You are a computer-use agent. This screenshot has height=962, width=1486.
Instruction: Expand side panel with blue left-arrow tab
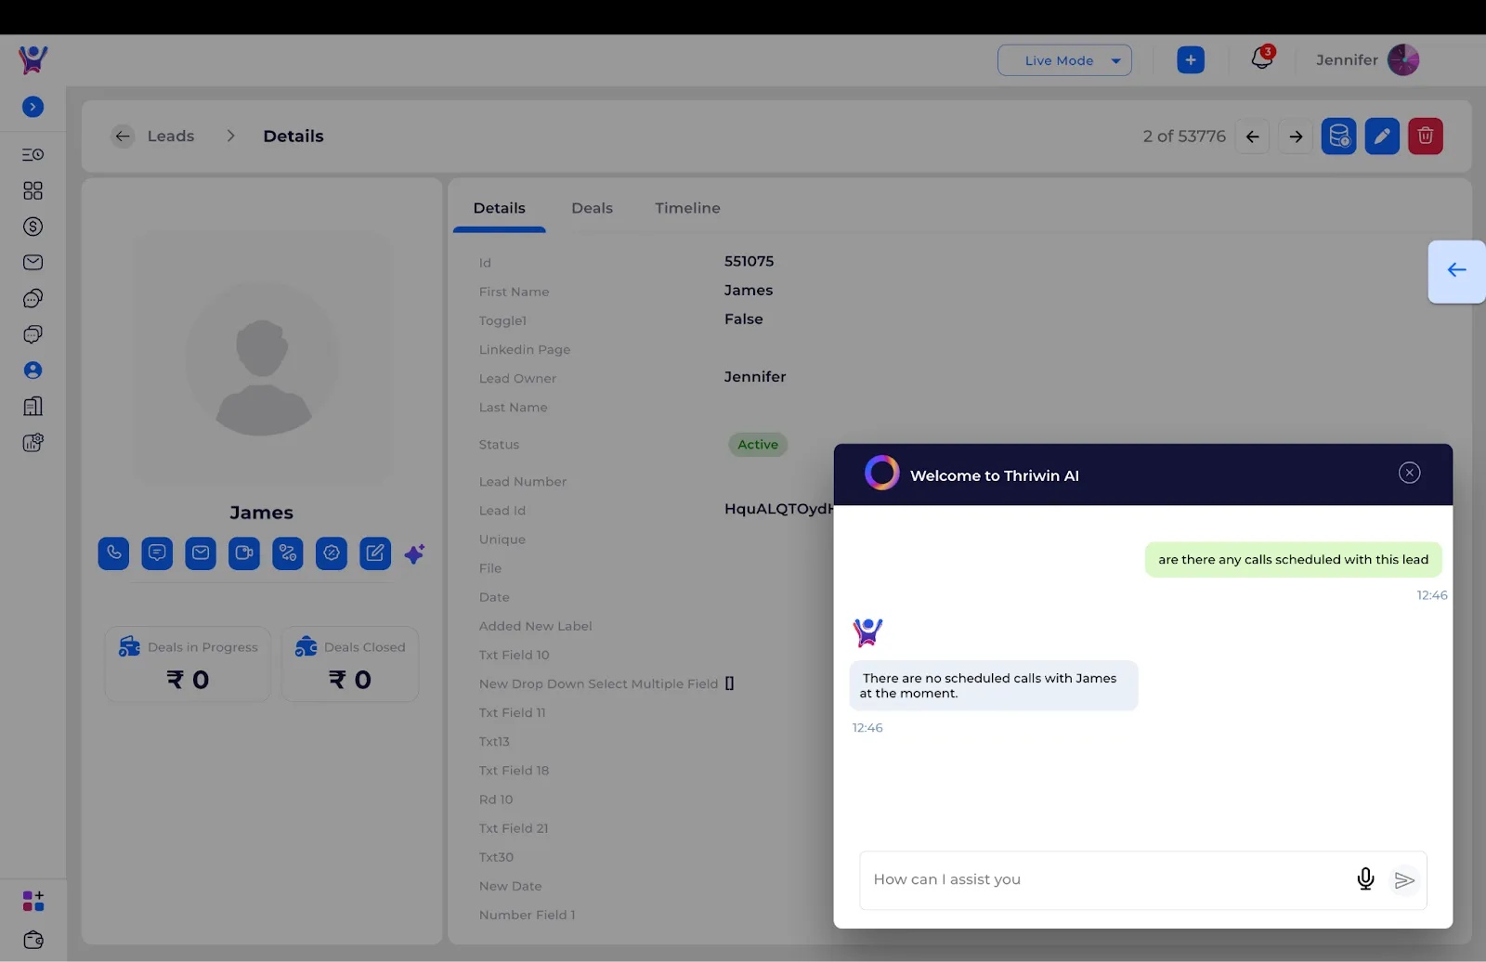(1456, 271)
